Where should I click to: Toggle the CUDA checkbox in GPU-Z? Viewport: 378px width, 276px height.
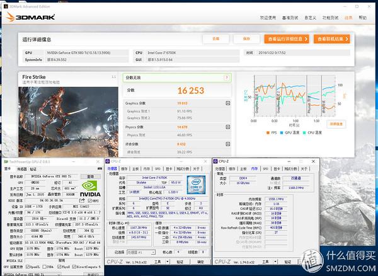[45, 267]
